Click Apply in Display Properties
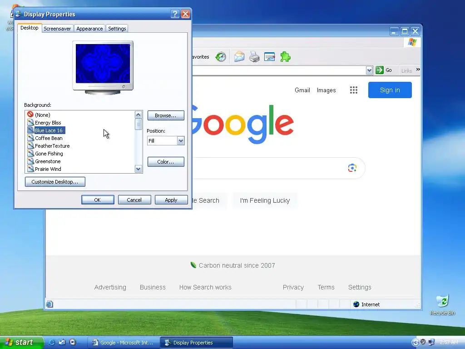This screenshot has width=465, height=349. click(171, 200)
